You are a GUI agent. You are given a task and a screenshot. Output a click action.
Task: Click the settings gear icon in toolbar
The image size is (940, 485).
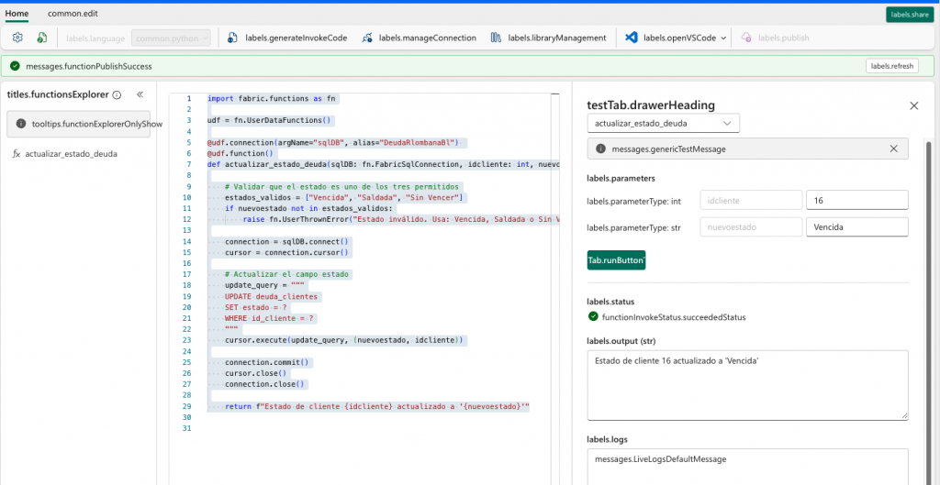17,38
